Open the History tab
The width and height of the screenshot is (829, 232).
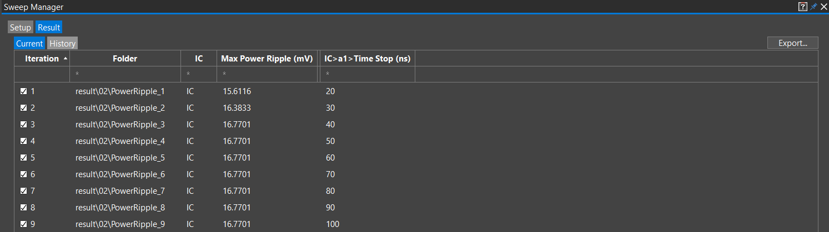62,43
